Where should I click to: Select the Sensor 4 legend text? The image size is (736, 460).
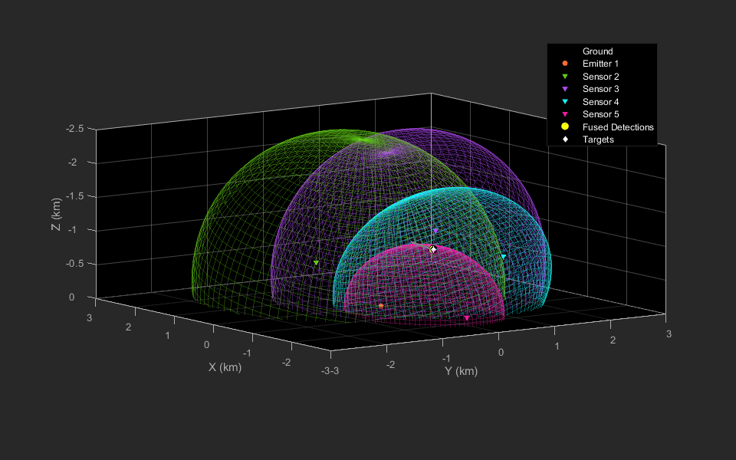(x=600, y=102)
